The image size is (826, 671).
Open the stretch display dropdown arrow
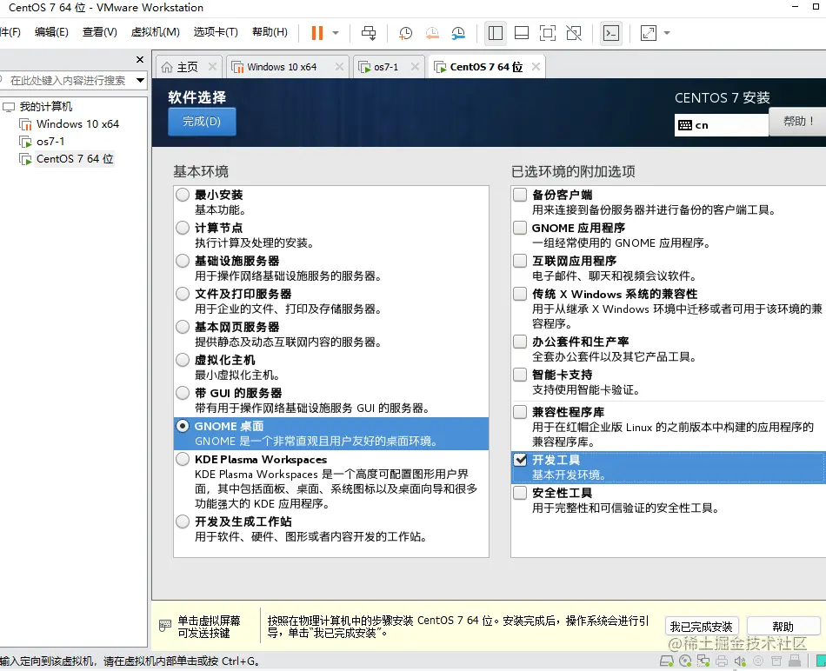(667, 33)
